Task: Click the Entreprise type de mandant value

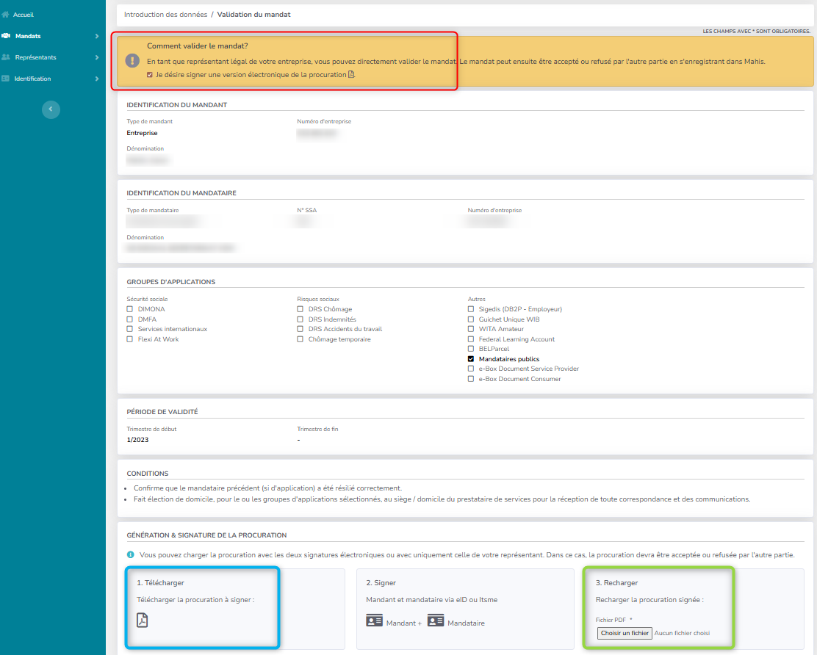Action: [x=143, y=133]
